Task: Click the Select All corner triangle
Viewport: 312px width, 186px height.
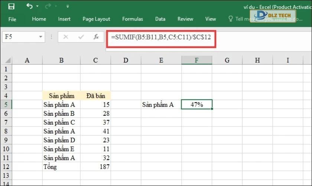Action: [6, 60]
